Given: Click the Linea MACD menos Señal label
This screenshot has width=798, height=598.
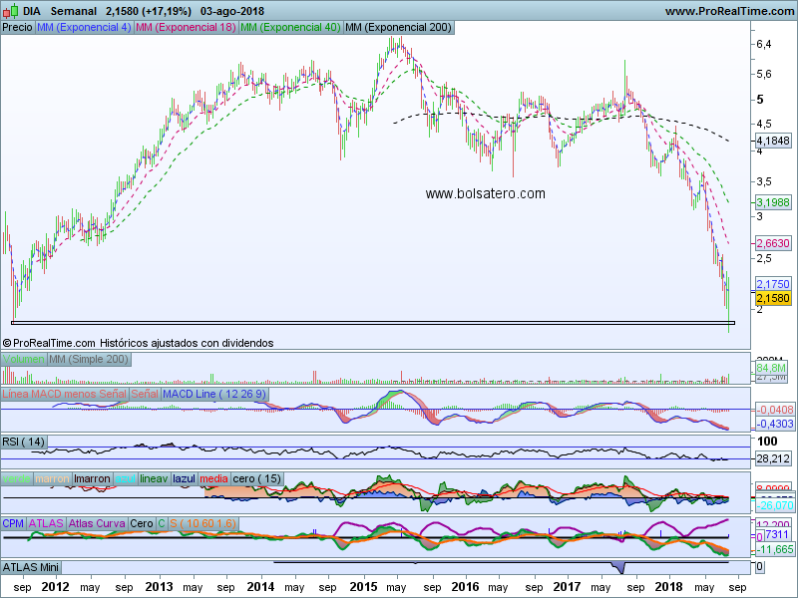Looking at the screenshot, I should pos(64,395).
